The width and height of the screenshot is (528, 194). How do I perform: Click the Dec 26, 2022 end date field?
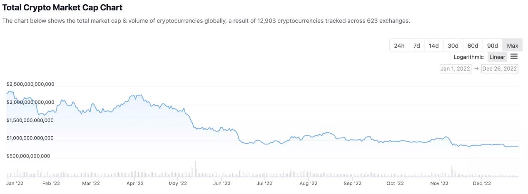pos(500,69)
